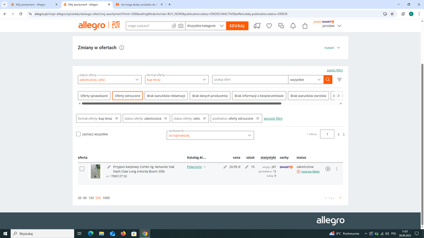Select the Przypon karpiowy offer checkbox

point(82,169)
